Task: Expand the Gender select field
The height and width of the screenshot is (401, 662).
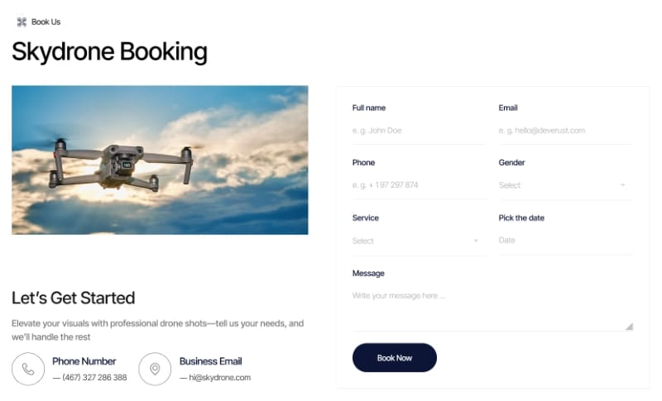Action: (x=561, y=185)
